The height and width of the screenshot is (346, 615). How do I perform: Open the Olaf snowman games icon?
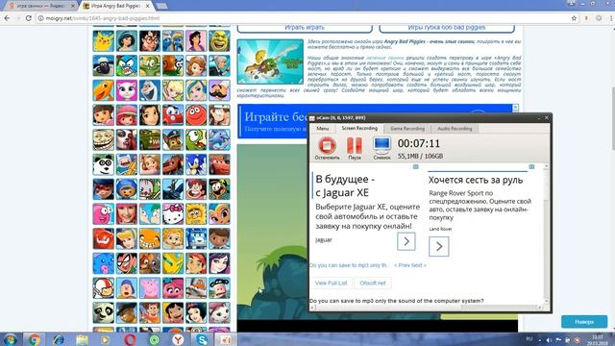point(150,90)
